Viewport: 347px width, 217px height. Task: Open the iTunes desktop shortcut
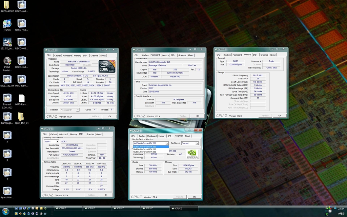[x=7, y=24]
